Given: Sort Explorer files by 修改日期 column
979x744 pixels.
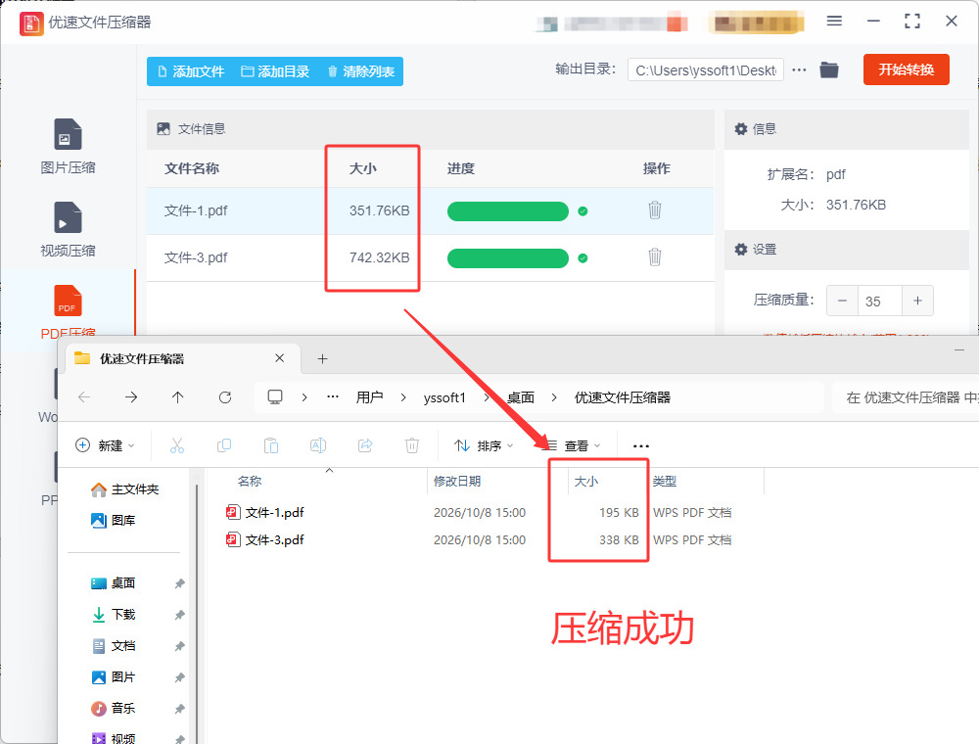Looking at the screenshot, I should click(x=457, y=482).
